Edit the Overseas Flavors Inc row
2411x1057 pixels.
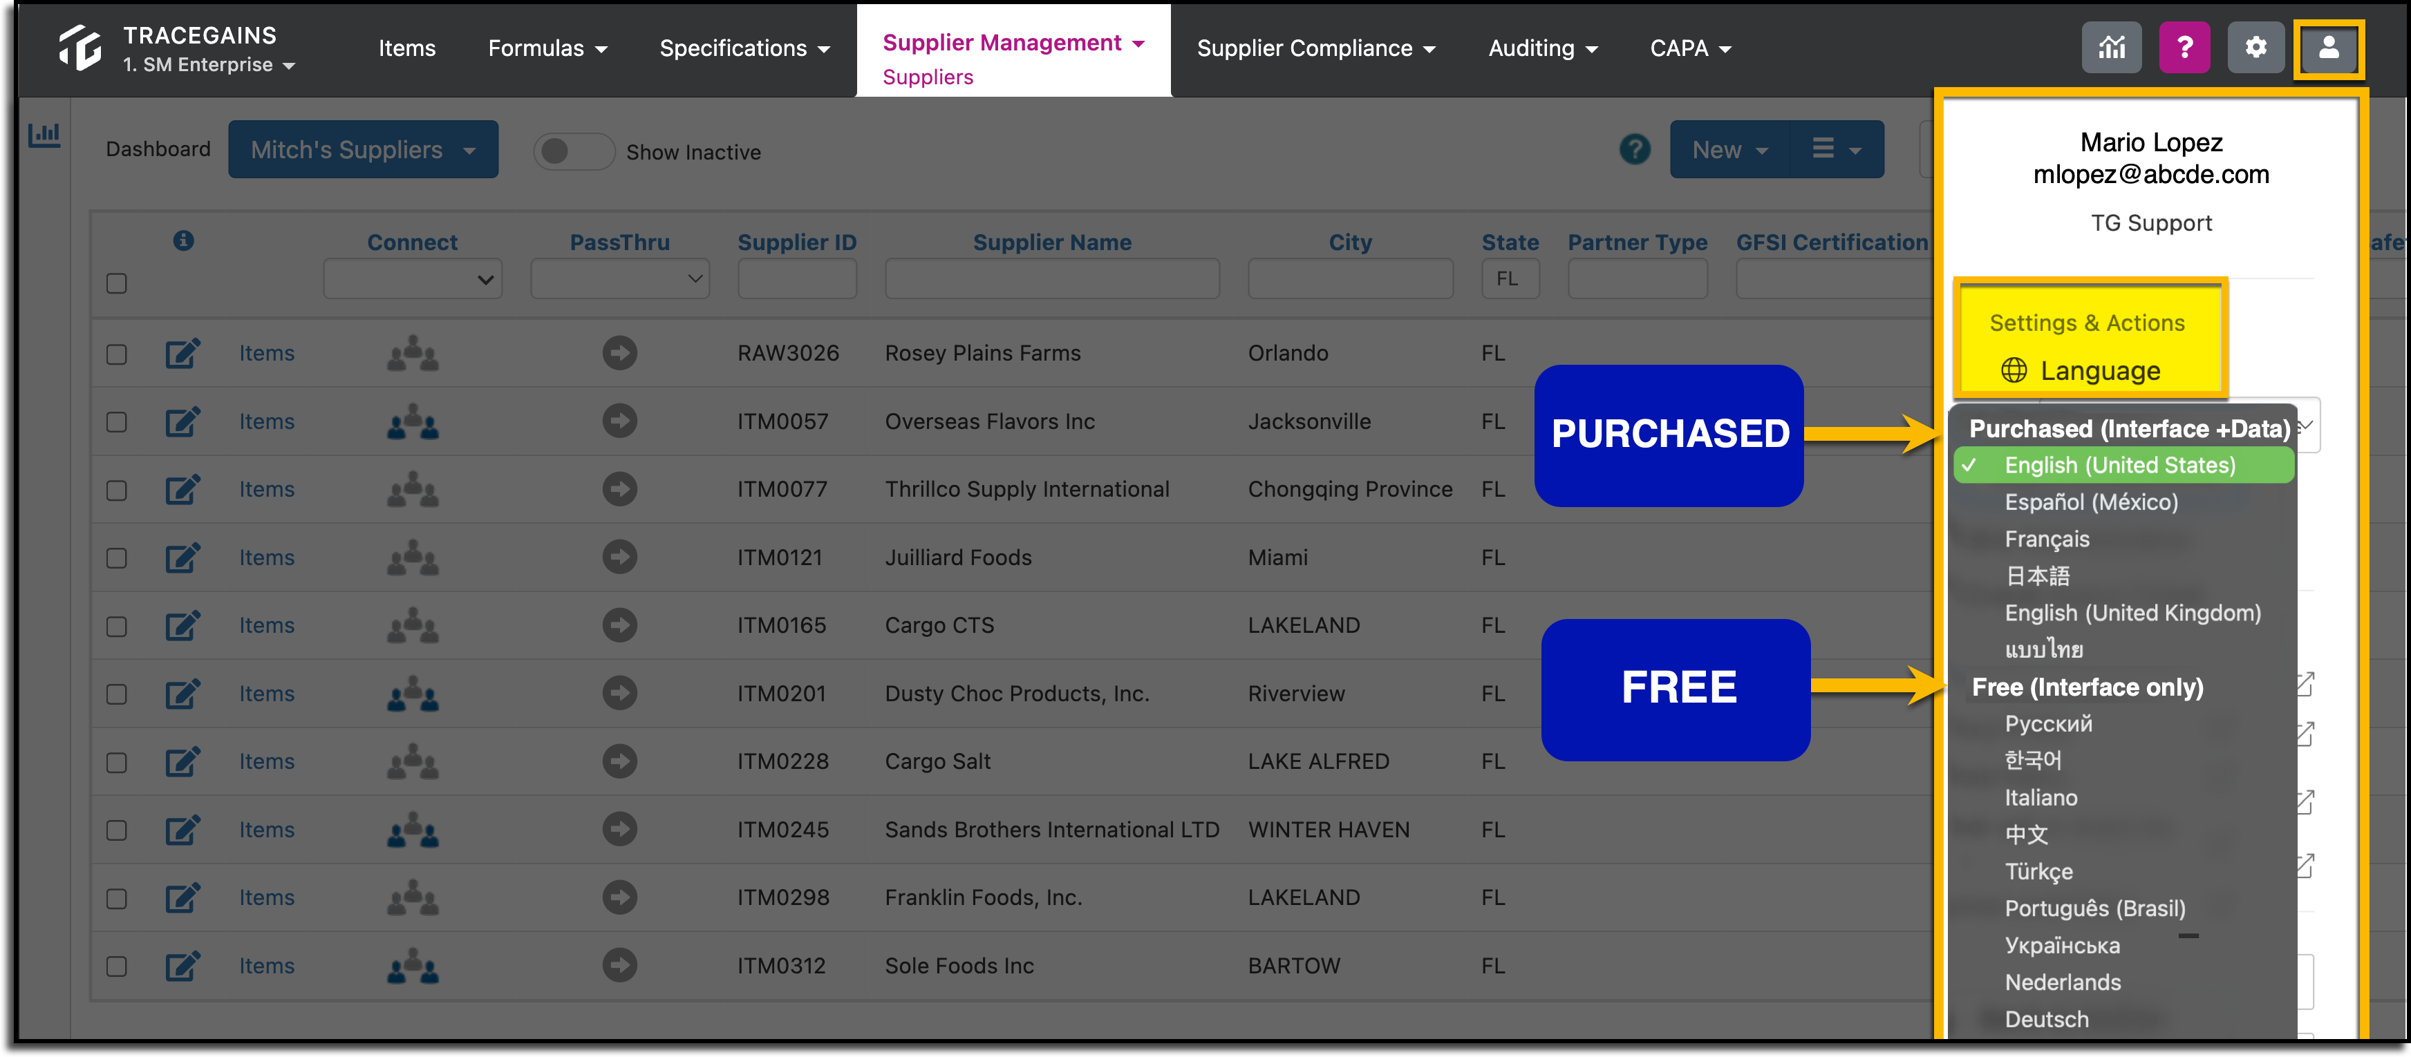(182, 422)
